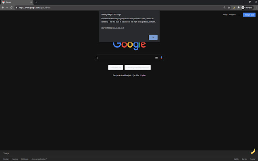Image resolution: width=258 pixels, height=161 pixels.
Task: Click the Görseller images link
Action: [x=233, y=15]
